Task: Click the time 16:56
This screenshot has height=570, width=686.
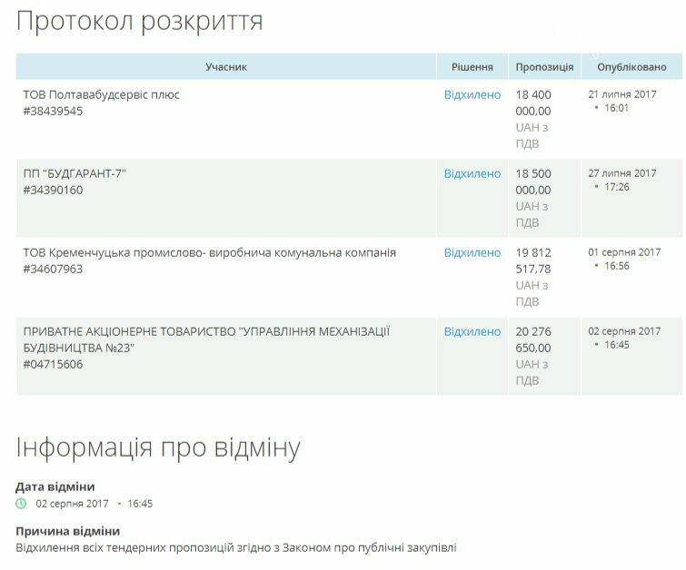Action: pyautogui.click(x=616, y=266)
